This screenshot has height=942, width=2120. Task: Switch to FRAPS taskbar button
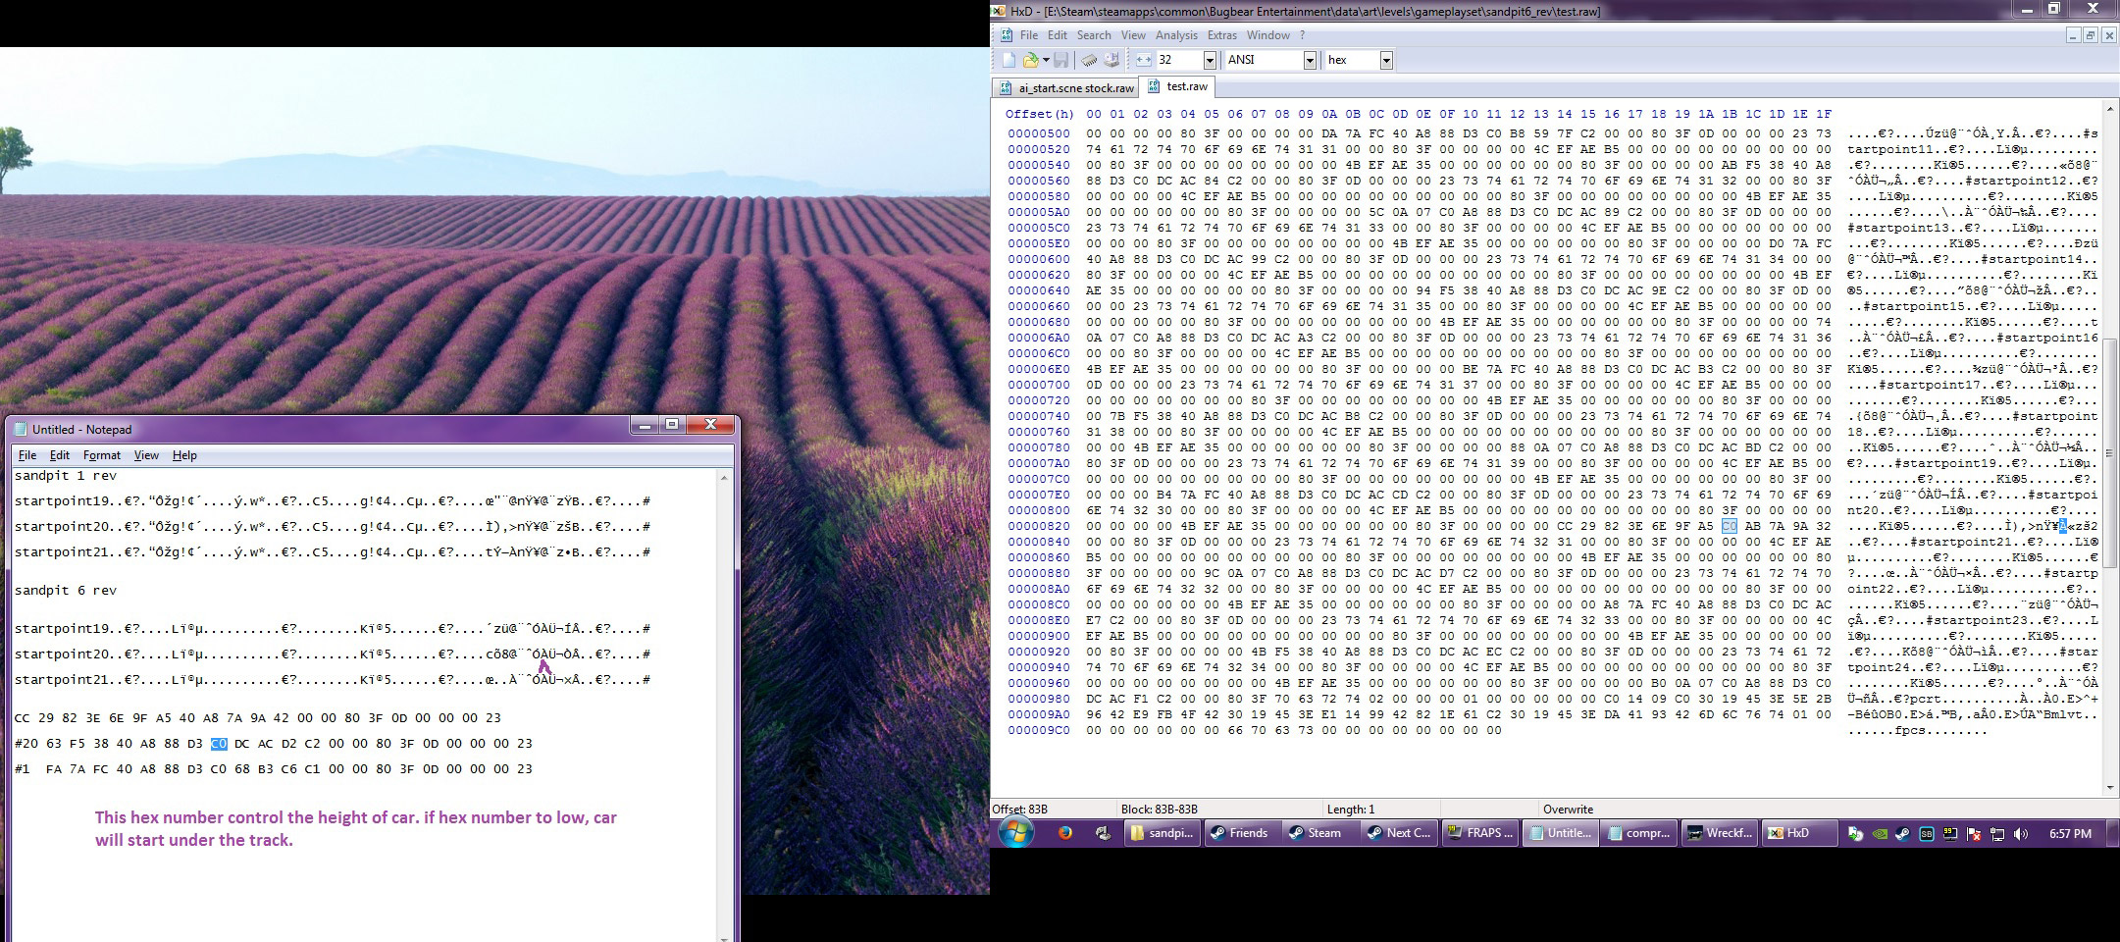coord(1480,833)
